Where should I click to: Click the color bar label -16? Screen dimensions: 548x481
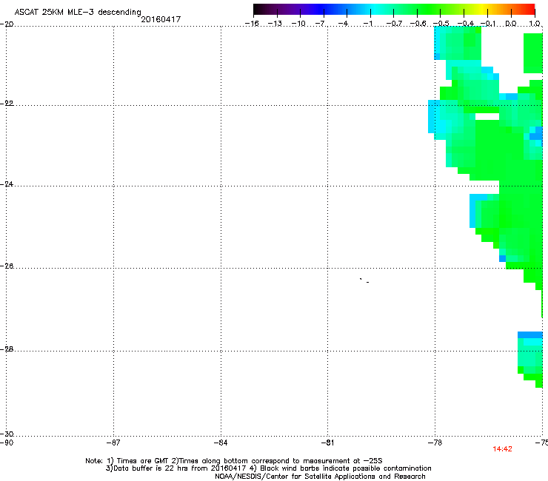click(252, 24)
